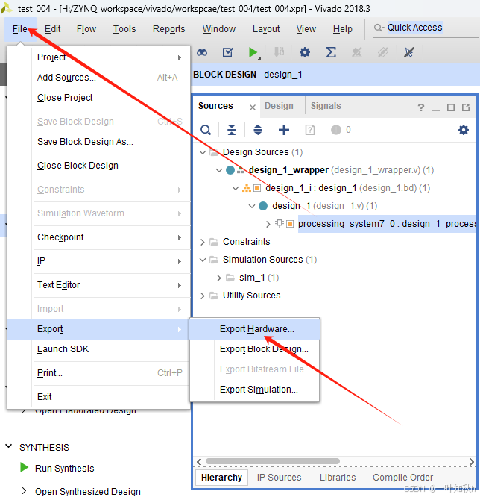The image size is (480, 497).
Task: Open the Layout menu
Action: [x=266, y=29]
